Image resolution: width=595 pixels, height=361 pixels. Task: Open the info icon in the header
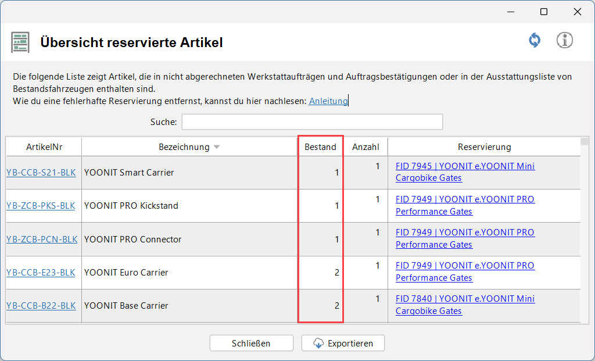pos(565,40)
